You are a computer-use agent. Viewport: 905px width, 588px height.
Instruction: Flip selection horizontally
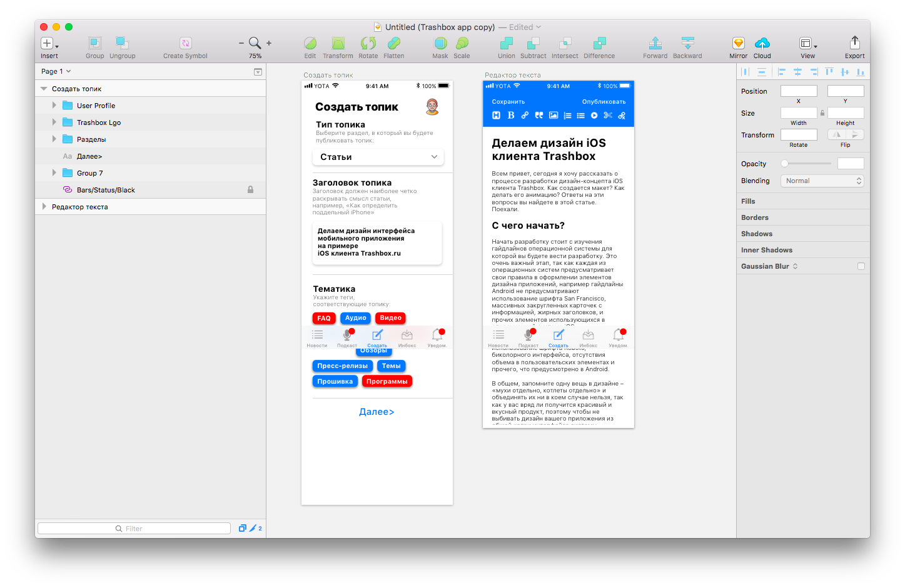(837, 134)
